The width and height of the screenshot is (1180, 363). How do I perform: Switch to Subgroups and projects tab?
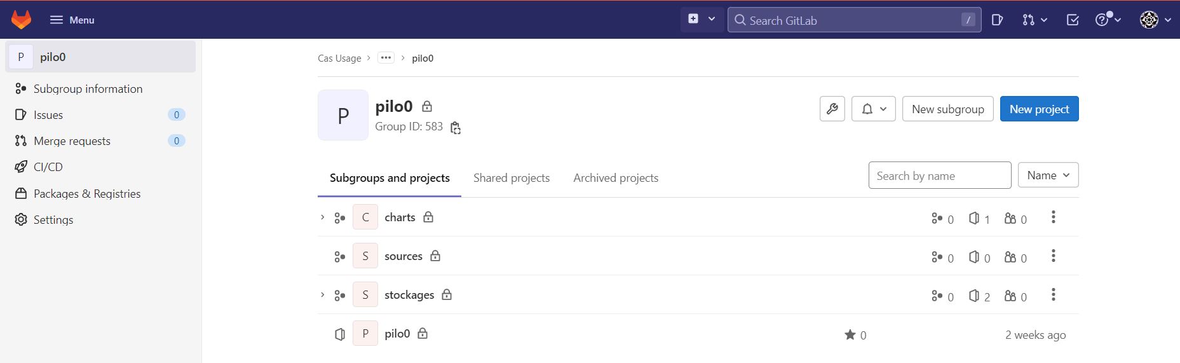click(390, 178)
